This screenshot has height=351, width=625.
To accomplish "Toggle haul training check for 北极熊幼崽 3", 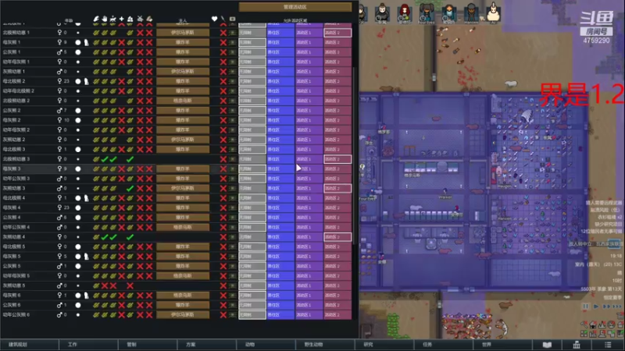I will (x=130, y=159).
